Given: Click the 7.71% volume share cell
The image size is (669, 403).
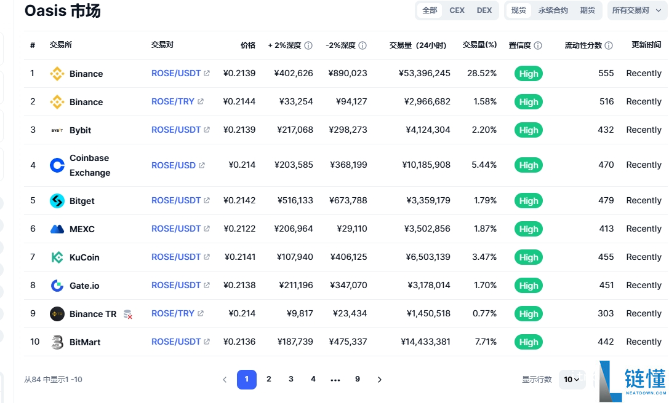Looking at the screenshot, I should click(486, 342).
